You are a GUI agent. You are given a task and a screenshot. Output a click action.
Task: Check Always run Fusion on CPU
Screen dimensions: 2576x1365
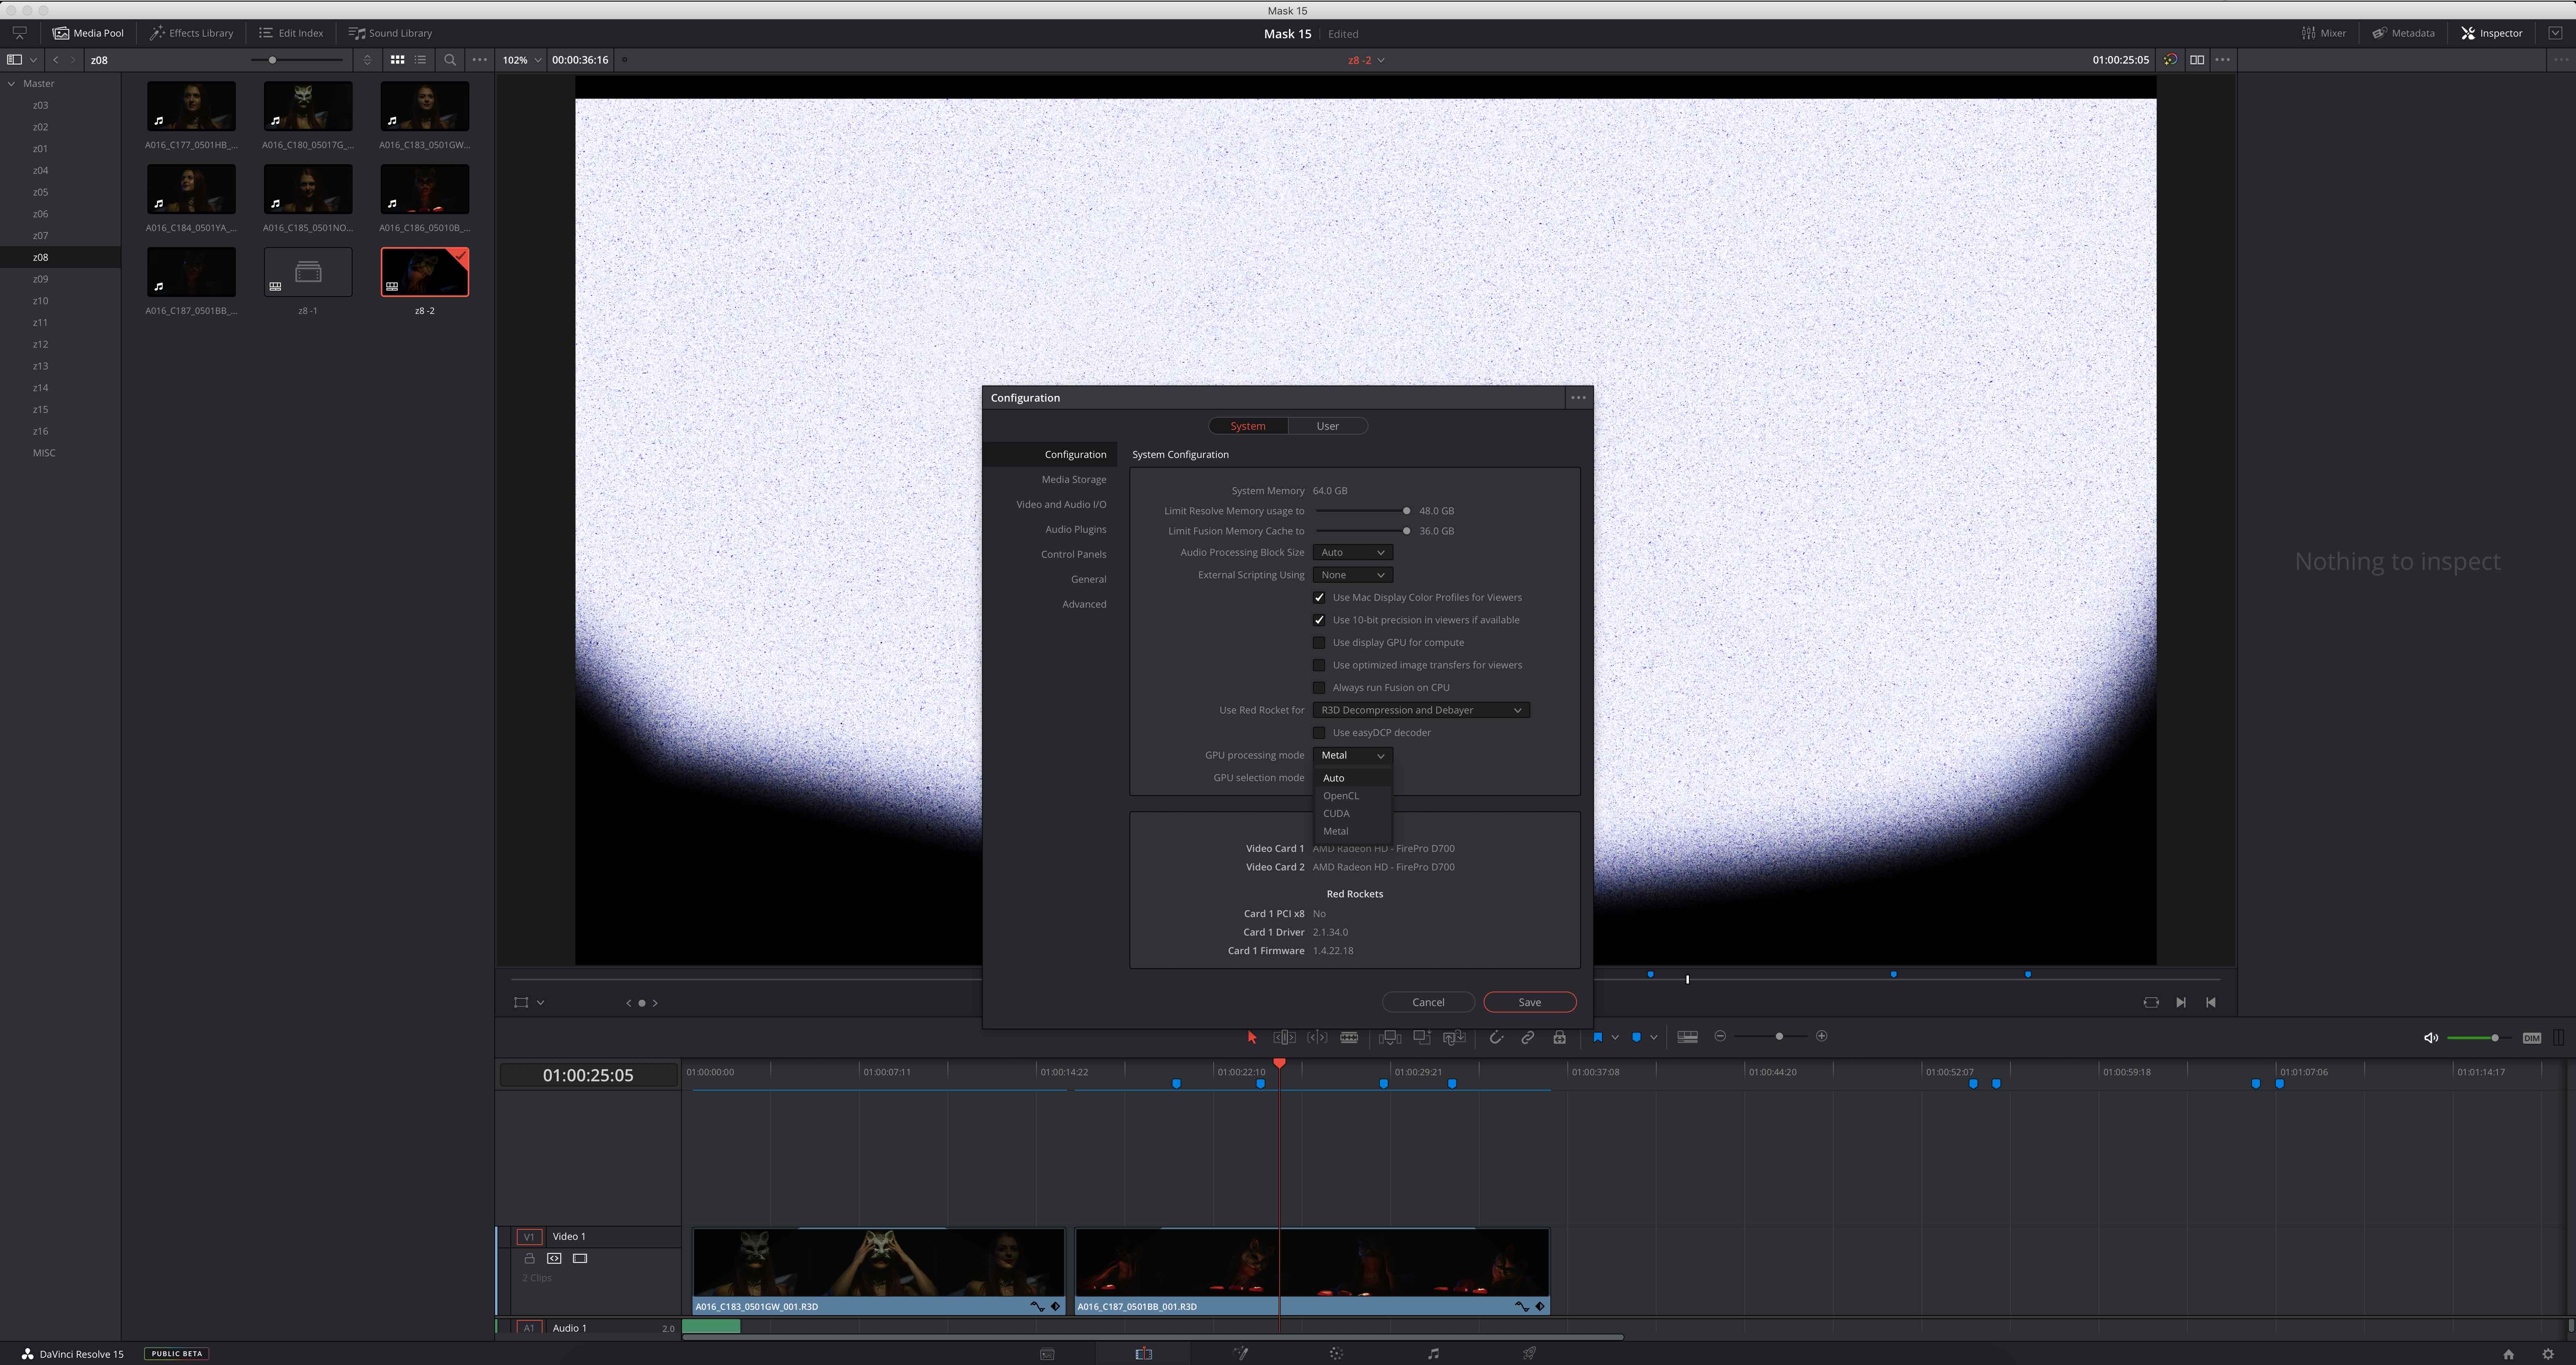(x=1319, y=688)
